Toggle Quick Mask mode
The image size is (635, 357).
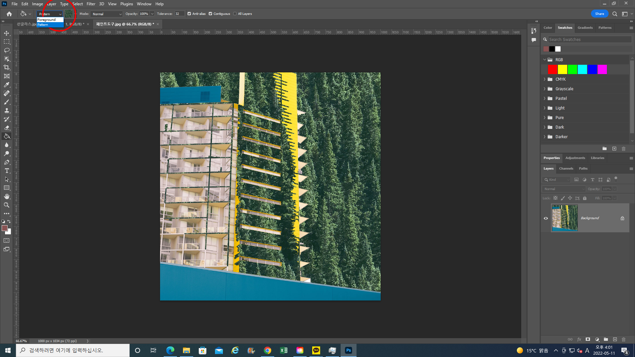7,241
